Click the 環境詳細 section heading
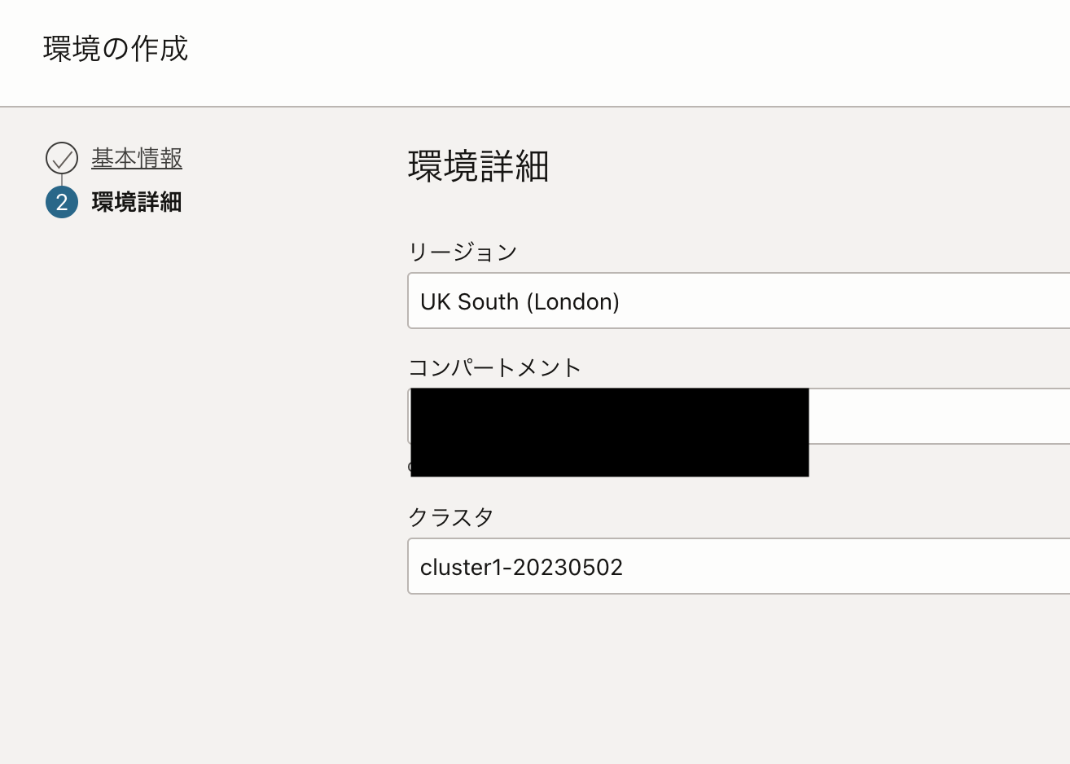 click(476, 168)
